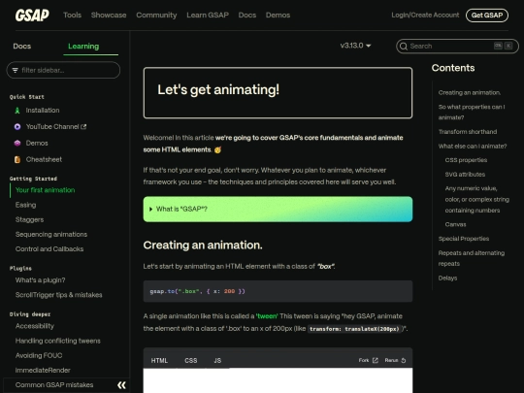Click the filter icon in sidebar filter
524x393 pixels.
click(x=15, y=70)
